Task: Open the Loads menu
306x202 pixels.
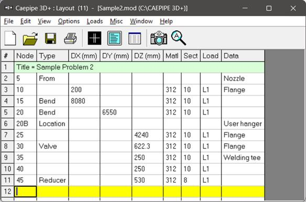Action: click(95, 21)
